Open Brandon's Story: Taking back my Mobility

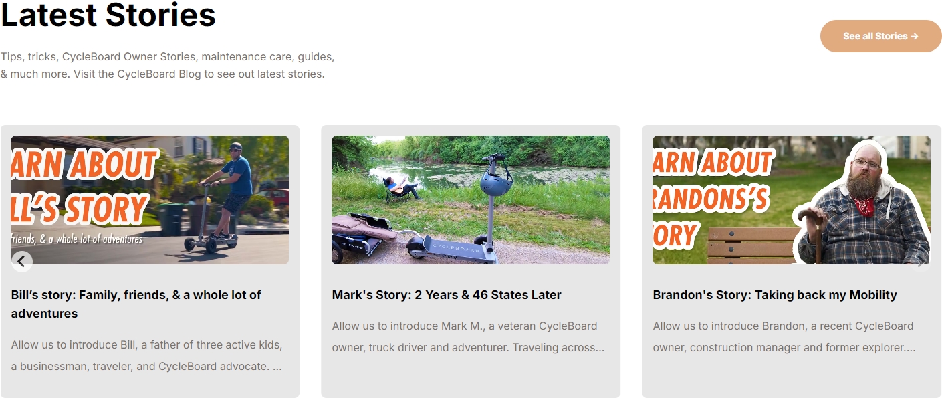point(775,295)
